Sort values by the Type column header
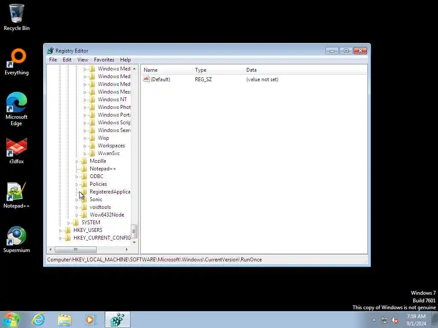The width and height of the screenshot is (438, 328). [218, 70]
